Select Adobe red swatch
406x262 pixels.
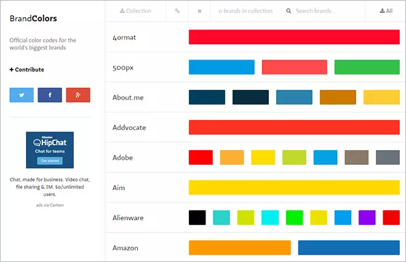click(201, 157)
